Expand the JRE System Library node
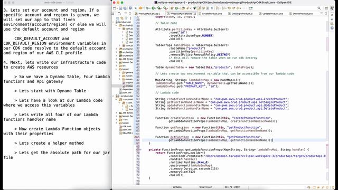This screenshot has width=338, height=190. coord(117,59)
